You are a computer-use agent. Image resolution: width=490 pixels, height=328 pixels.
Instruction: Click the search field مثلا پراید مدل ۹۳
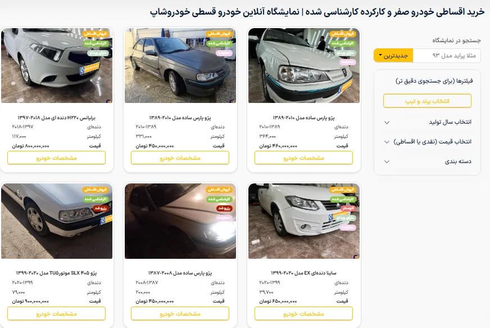[x=447, y=56]
